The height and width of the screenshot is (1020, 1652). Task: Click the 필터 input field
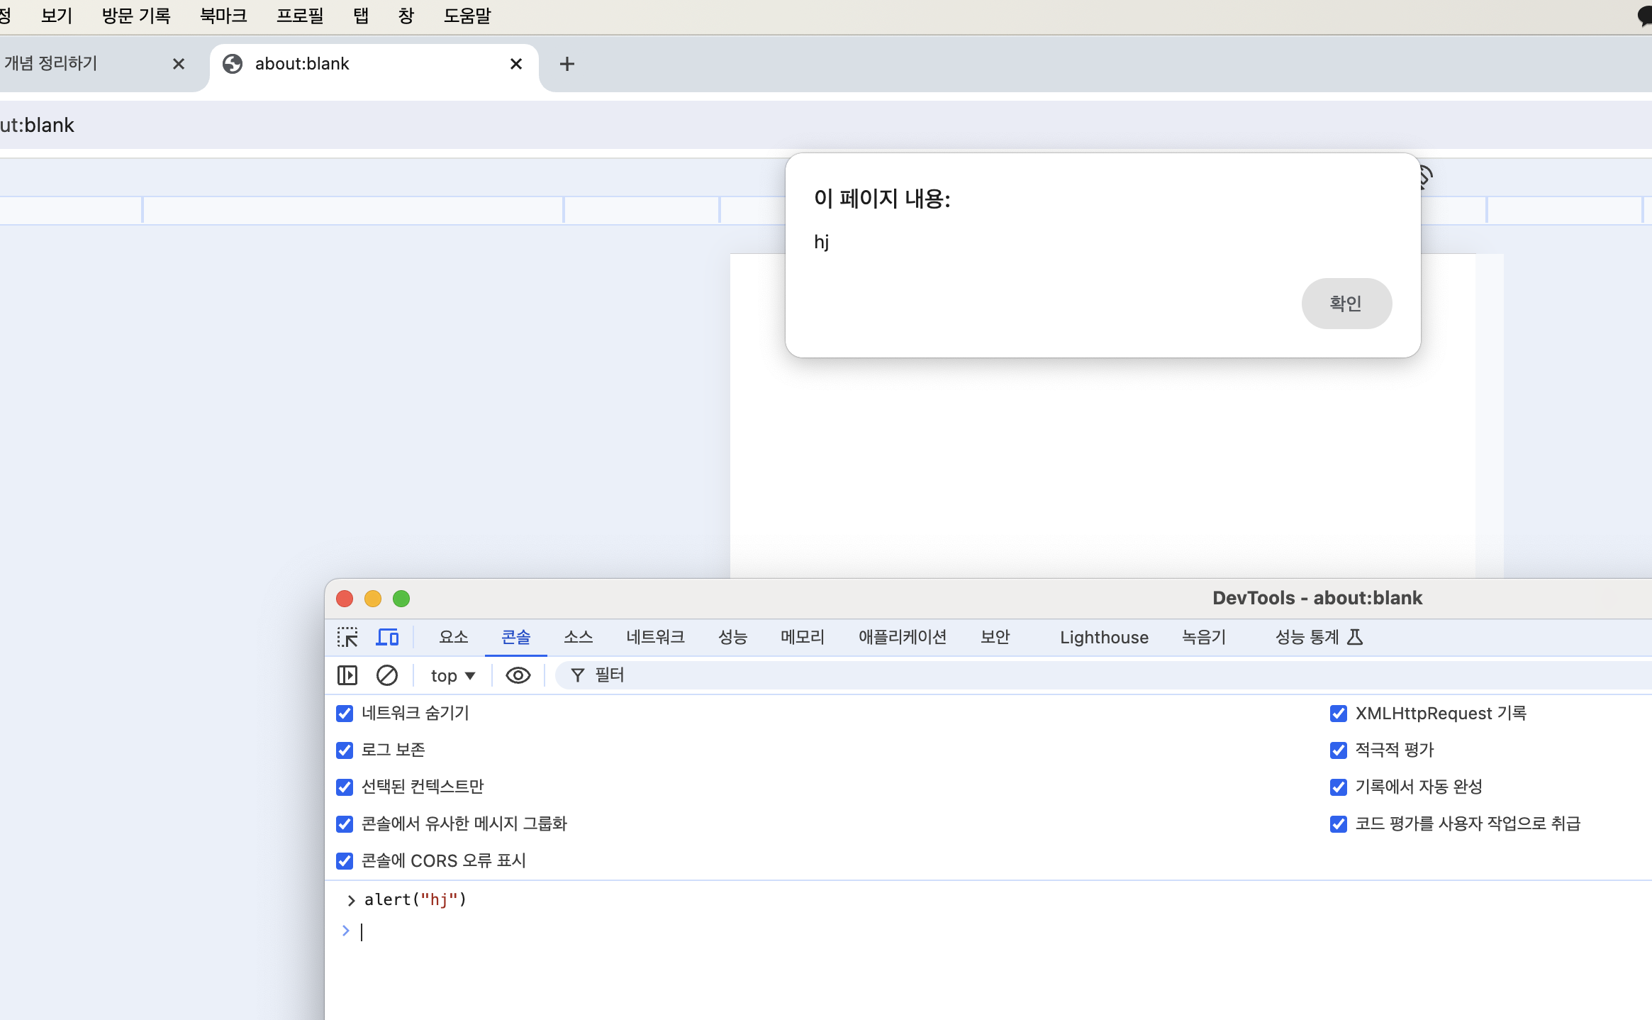click(1103, 675)
